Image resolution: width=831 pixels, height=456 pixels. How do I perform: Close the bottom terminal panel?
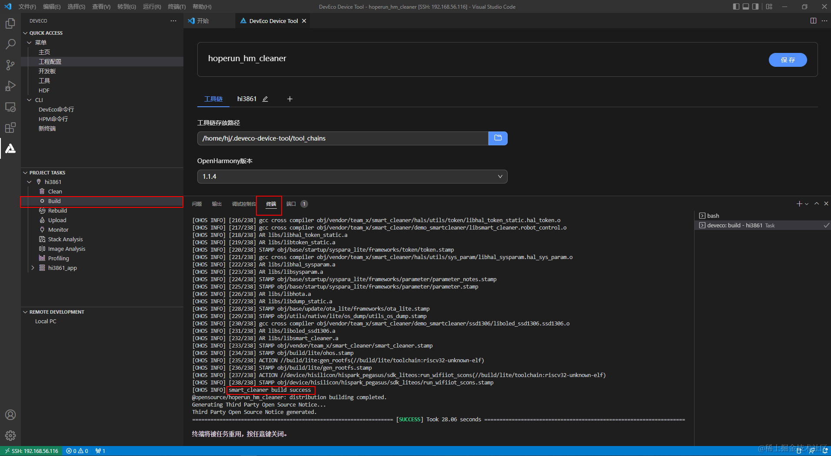click(826, 203)
